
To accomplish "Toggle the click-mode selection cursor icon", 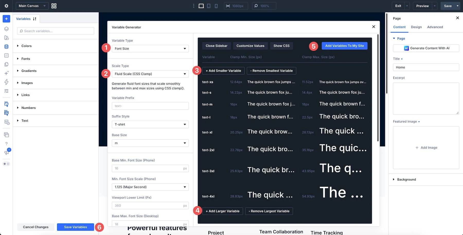I will click(x=6, y=104).
